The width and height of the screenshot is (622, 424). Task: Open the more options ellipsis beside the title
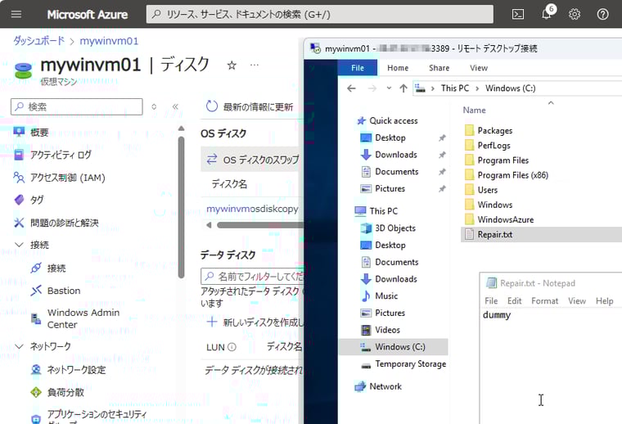point(255,65)
